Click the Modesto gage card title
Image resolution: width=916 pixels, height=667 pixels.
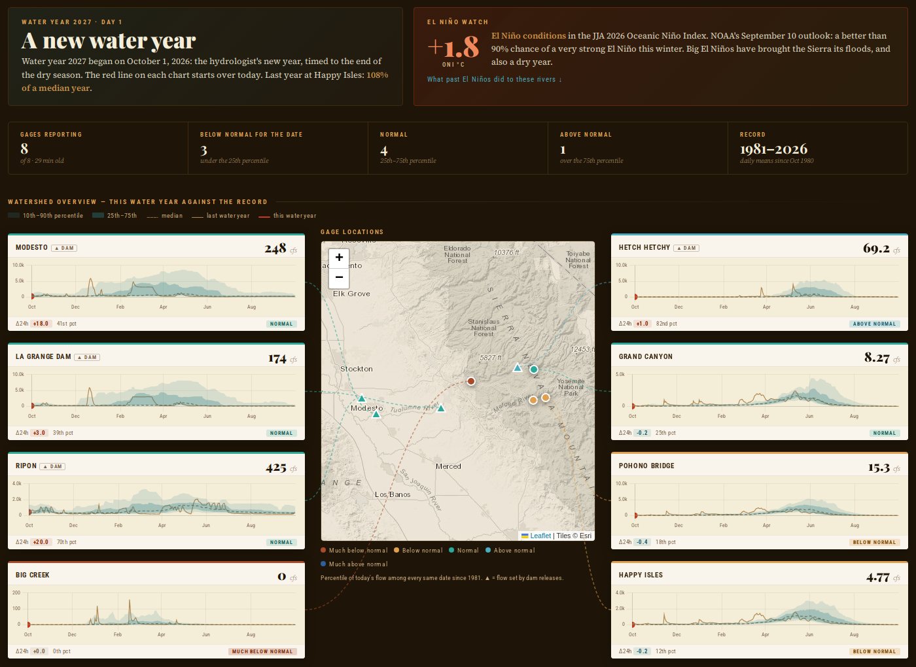click(x=31, y=248)
